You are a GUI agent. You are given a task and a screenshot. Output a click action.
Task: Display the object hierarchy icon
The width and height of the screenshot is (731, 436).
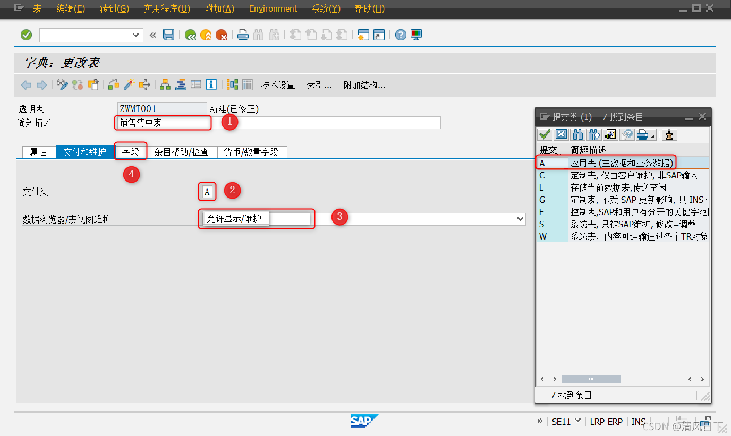point(165,84)
